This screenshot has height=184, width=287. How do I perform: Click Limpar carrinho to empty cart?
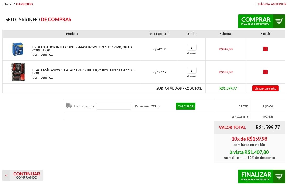click(265, 88)
